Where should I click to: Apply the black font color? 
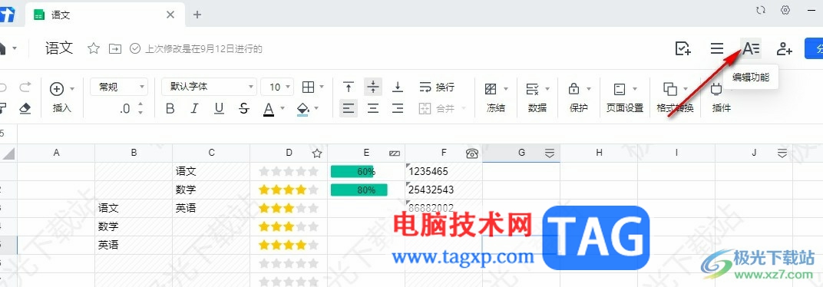click(x=269, y=109)
